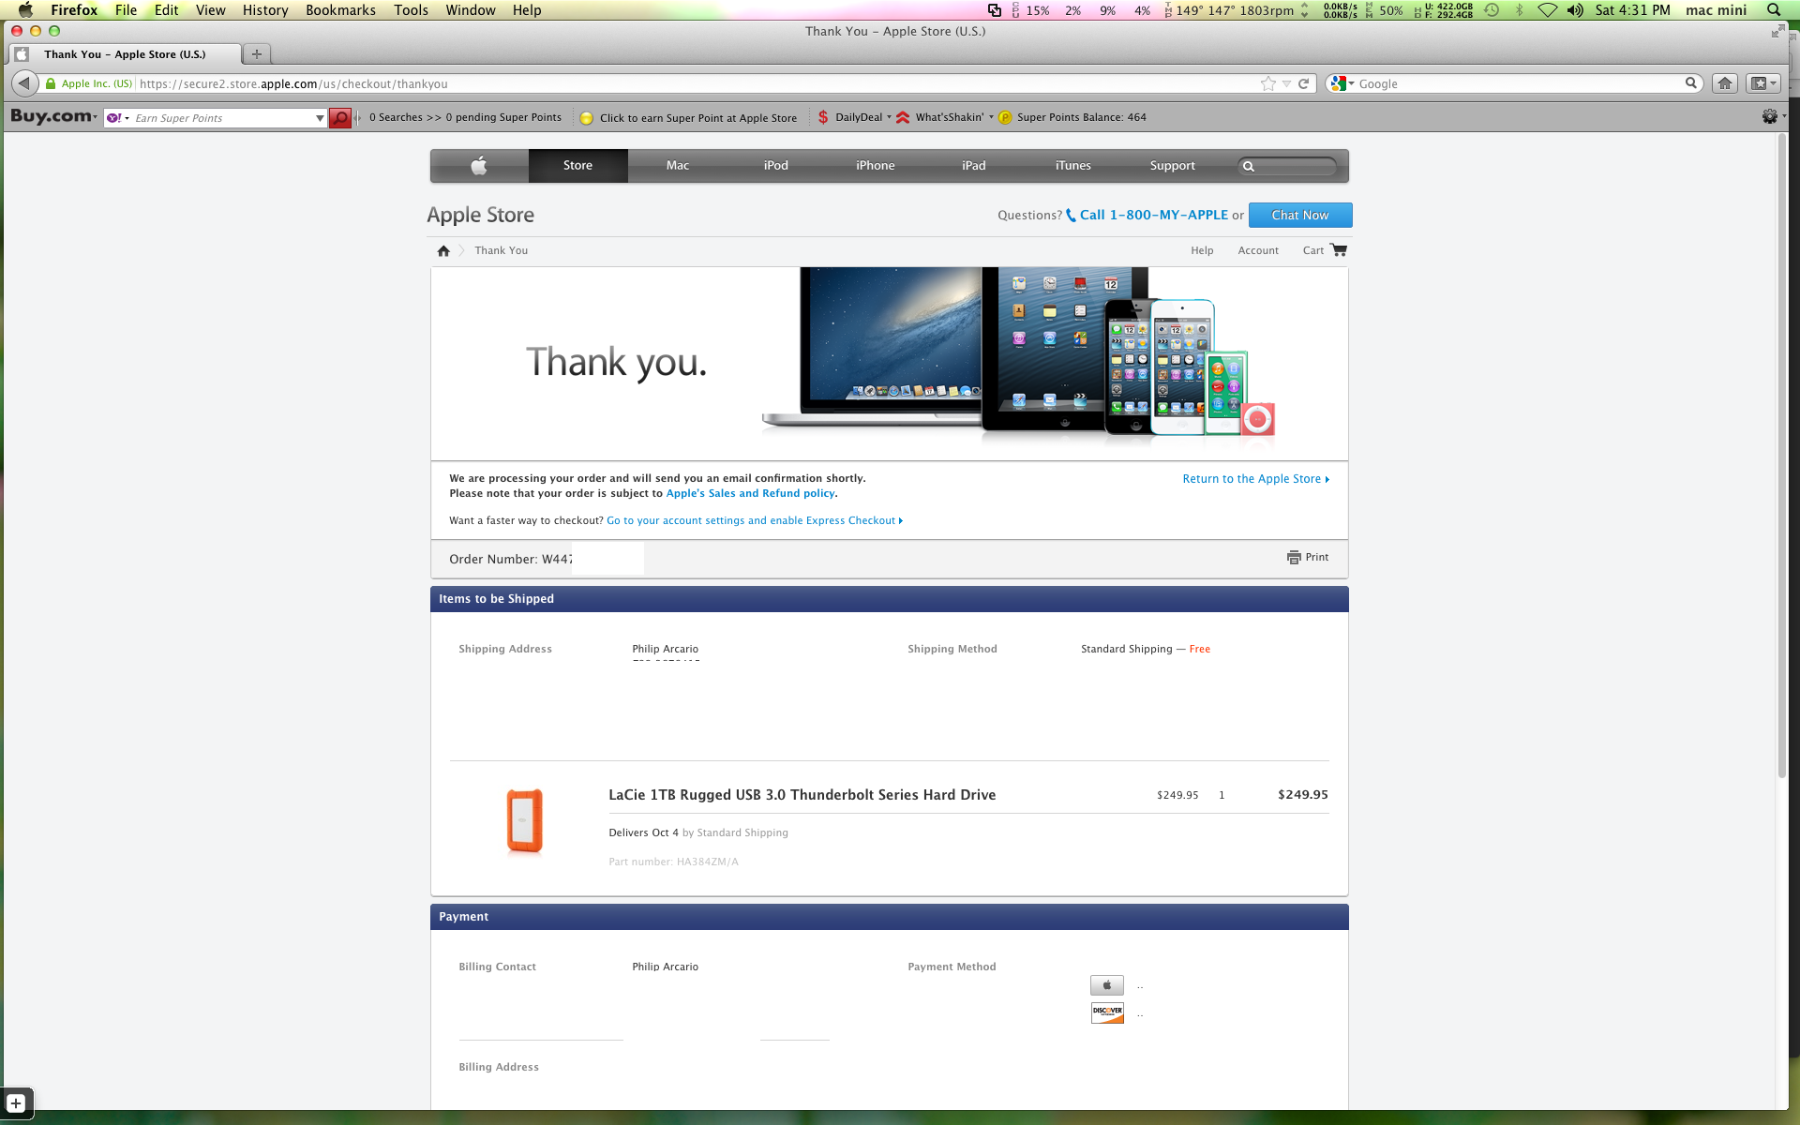Click the yellow Super Point coin icon

(x=587, y=118)
